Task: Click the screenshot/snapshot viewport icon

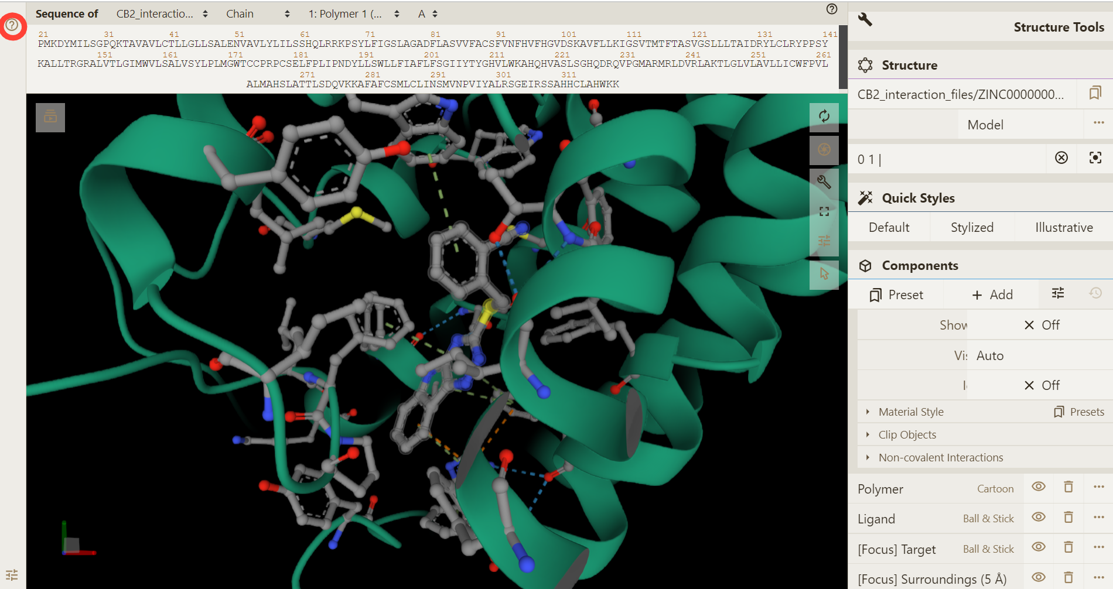Action: [824, 149]
